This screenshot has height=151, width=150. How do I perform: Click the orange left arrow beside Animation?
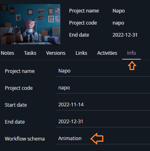coord(97,139)
